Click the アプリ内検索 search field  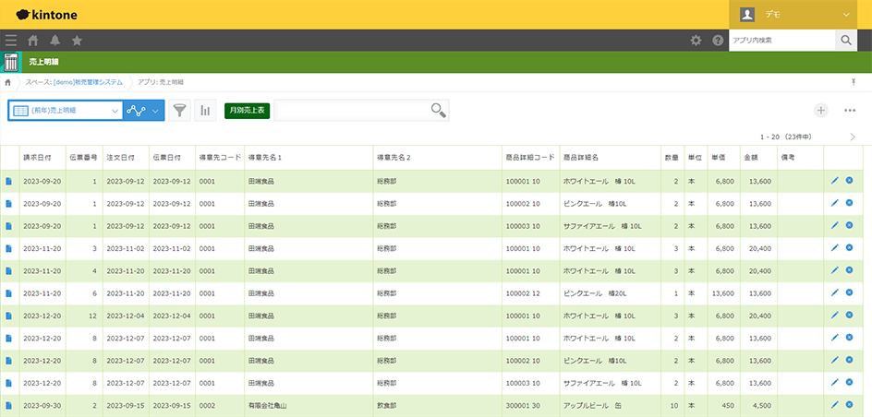click(x=781, y=41)
